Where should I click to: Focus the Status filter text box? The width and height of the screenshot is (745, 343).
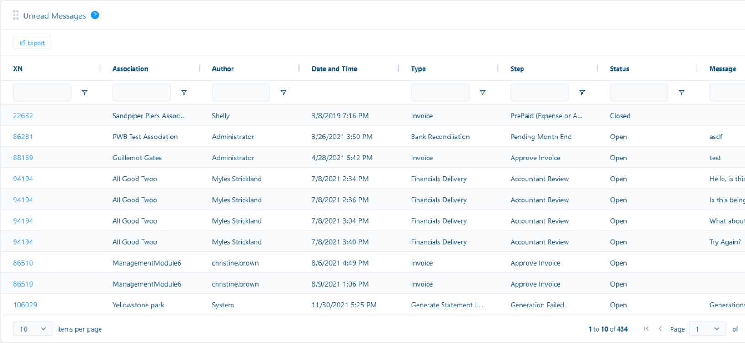pos(639,92)
